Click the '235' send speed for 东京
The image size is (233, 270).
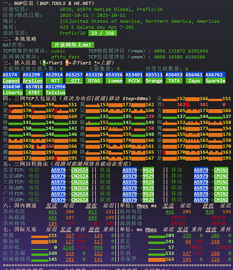coord(187,235)
